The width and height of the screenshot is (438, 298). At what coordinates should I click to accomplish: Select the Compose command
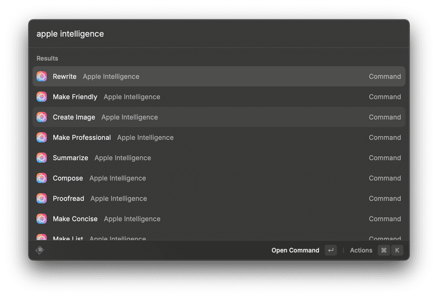pyautogui.click(x=219, y=178)
